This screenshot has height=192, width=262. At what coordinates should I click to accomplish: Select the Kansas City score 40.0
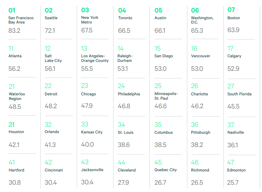coord(87,145)
